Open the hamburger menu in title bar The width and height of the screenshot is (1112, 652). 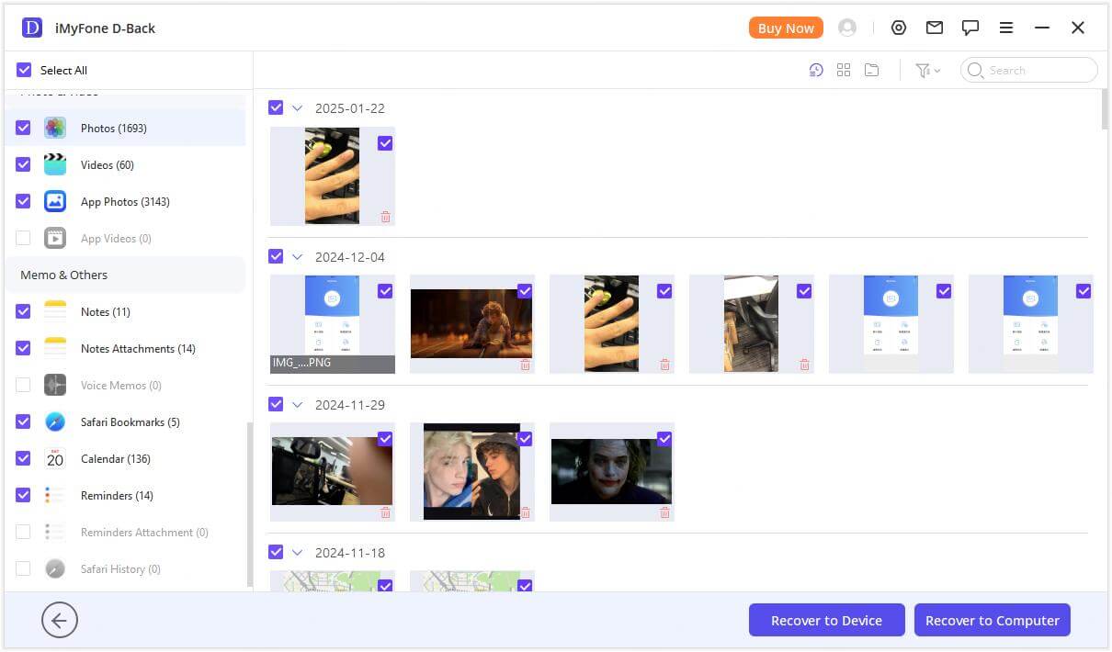coord(1006,28)
